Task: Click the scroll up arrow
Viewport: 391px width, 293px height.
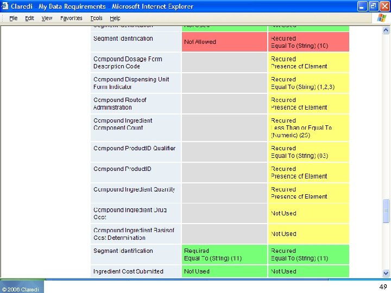Action: 386,30
